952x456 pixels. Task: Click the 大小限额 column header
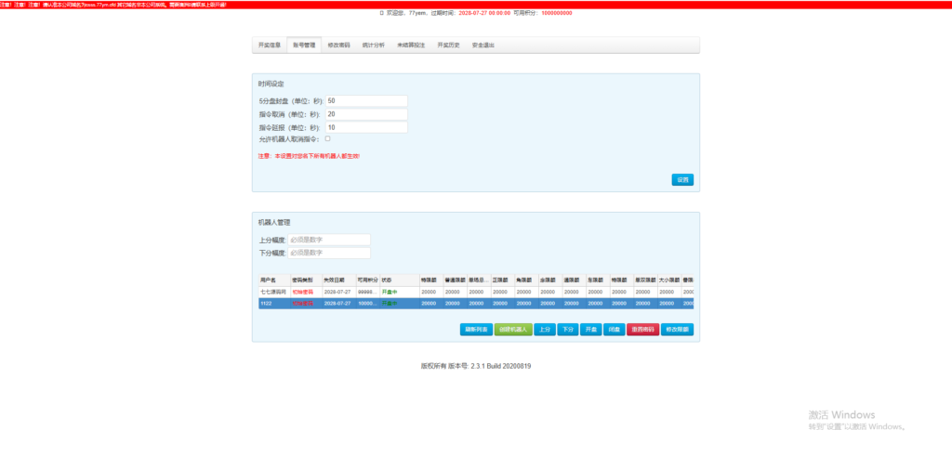click(x=669, y=280)
